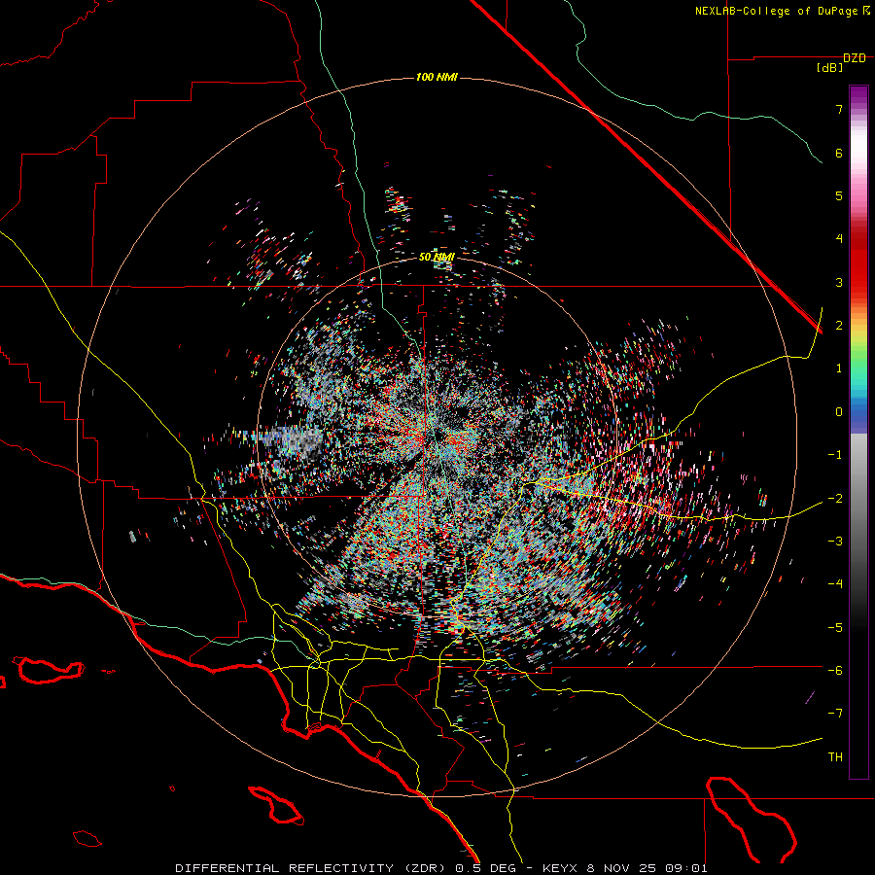Select the -3 dB scale tick label
875x875 pixels.
(x=835, y=542)
